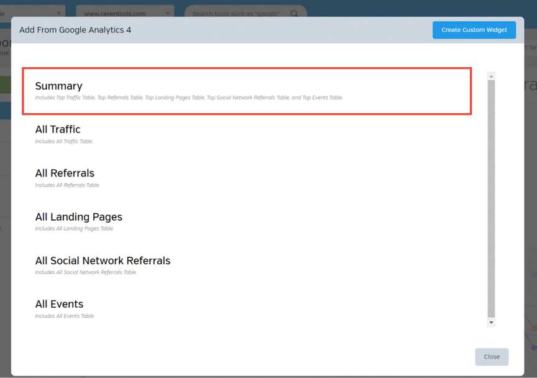Click the 'Includes All Events Table' description
The height and width of the screenshot is (378, 537).
point(65,316)
